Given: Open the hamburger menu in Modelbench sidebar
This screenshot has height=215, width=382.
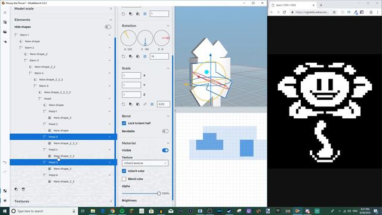Looking at the screenshot, I should coord(5,13).
